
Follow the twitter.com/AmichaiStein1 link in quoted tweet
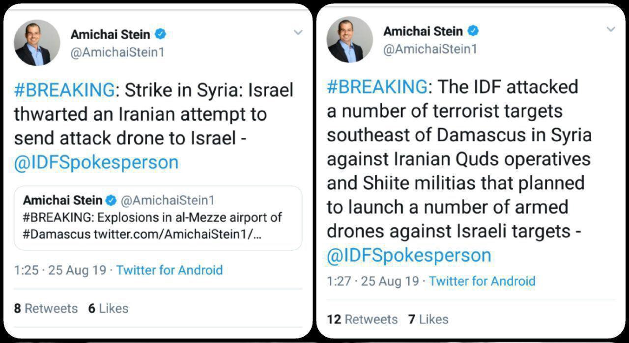[177, 234]
